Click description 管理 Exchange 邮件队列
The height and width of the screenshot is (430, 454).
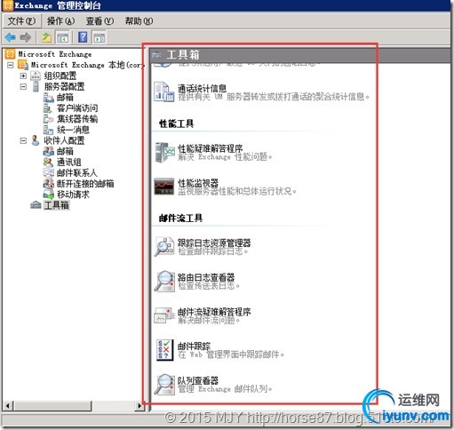coord(225,388)
